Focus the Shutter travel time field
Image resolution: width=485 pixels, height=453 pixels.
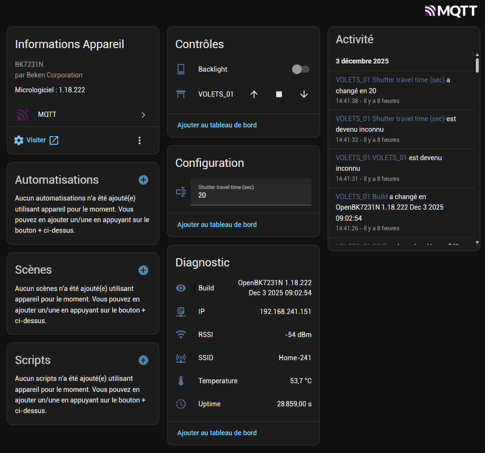pyautogui.click(x=251, y=195)
